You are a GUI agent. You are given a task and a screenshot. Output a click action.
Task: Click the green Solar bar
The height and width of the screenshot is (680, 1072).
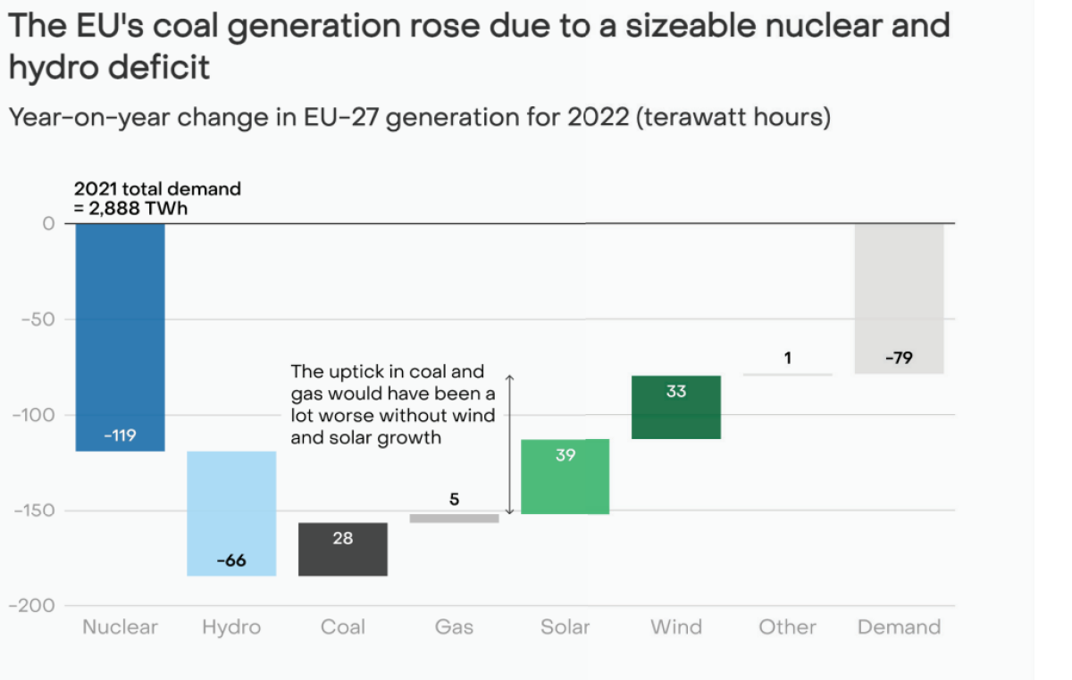click(565, 477)
